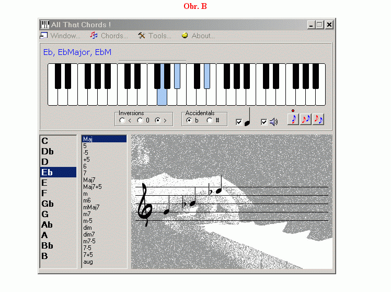Choose the Maj chord type

coord(104,139)
